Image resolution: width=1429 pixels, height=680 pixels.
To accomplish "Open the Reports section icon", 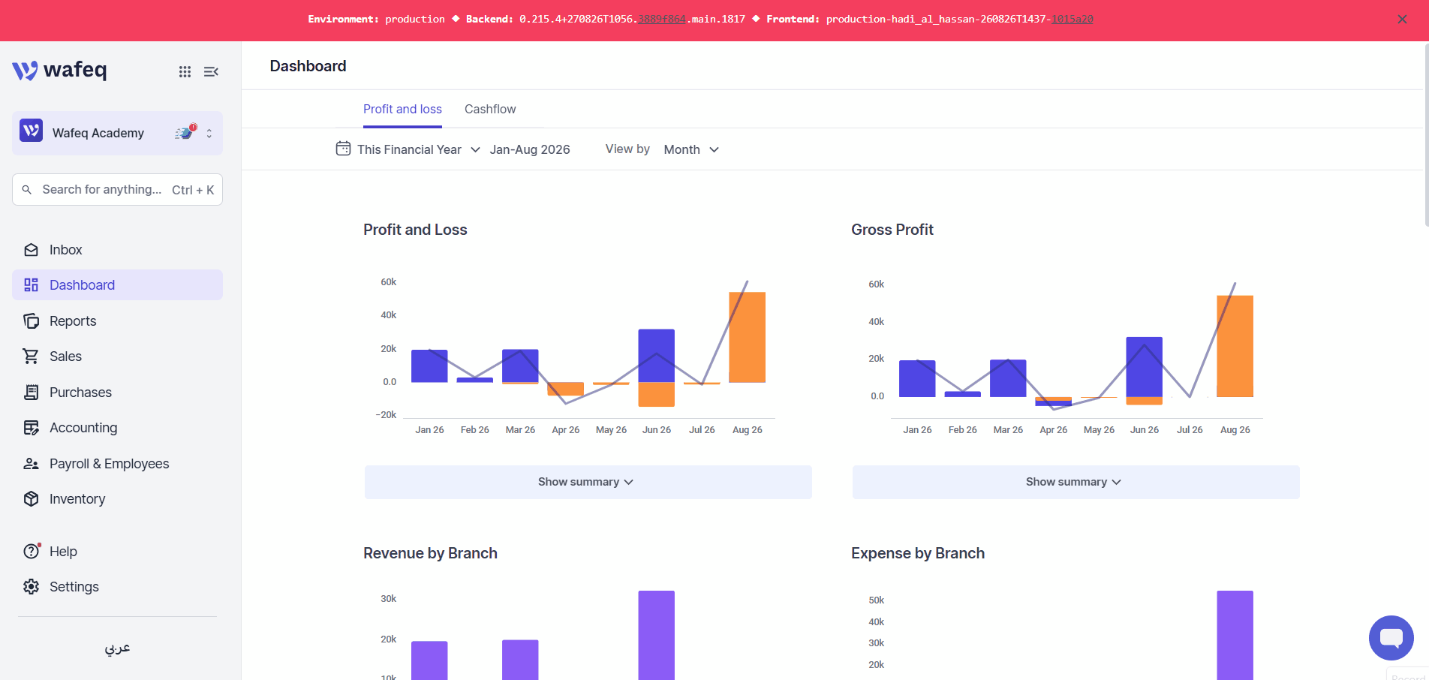I will [31, 321].
